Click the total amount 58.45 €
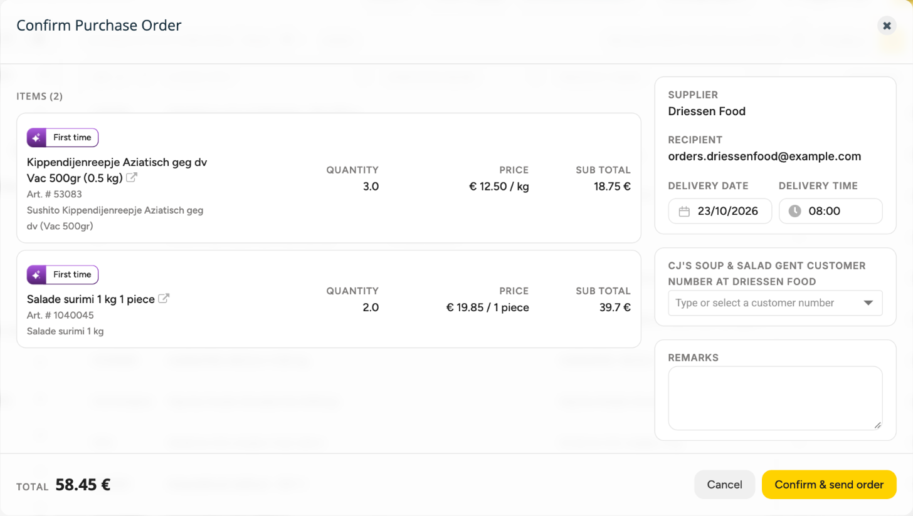 83,485
